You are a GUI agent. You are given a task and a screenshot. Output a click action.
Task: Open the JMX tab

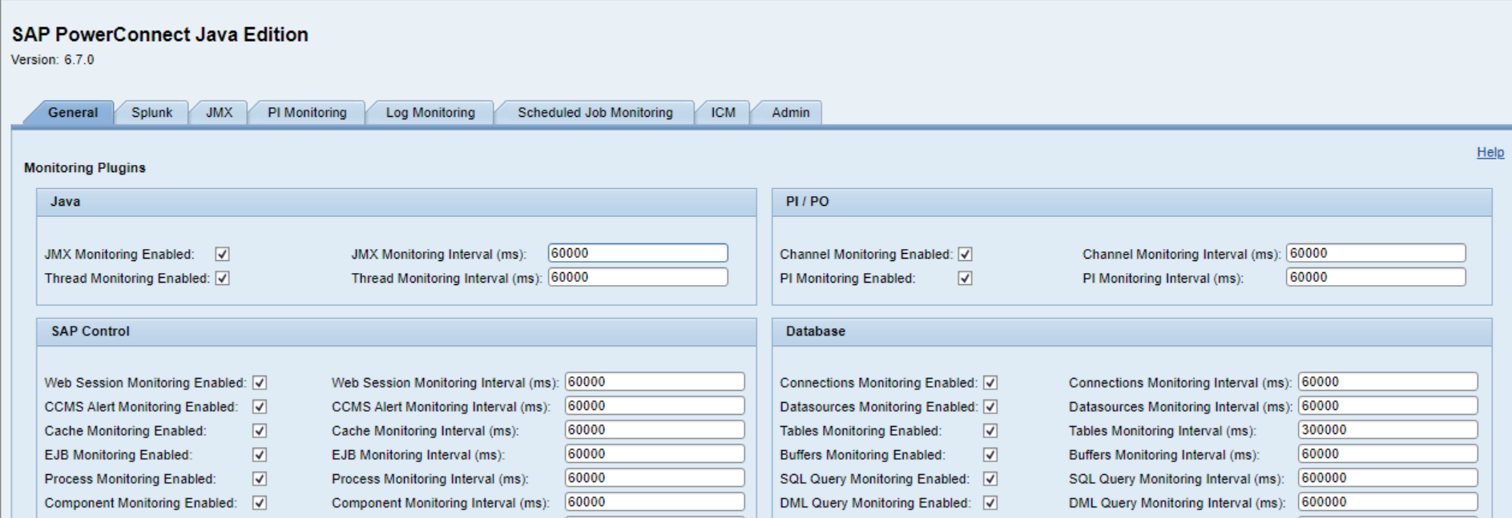tap(219, 113)
